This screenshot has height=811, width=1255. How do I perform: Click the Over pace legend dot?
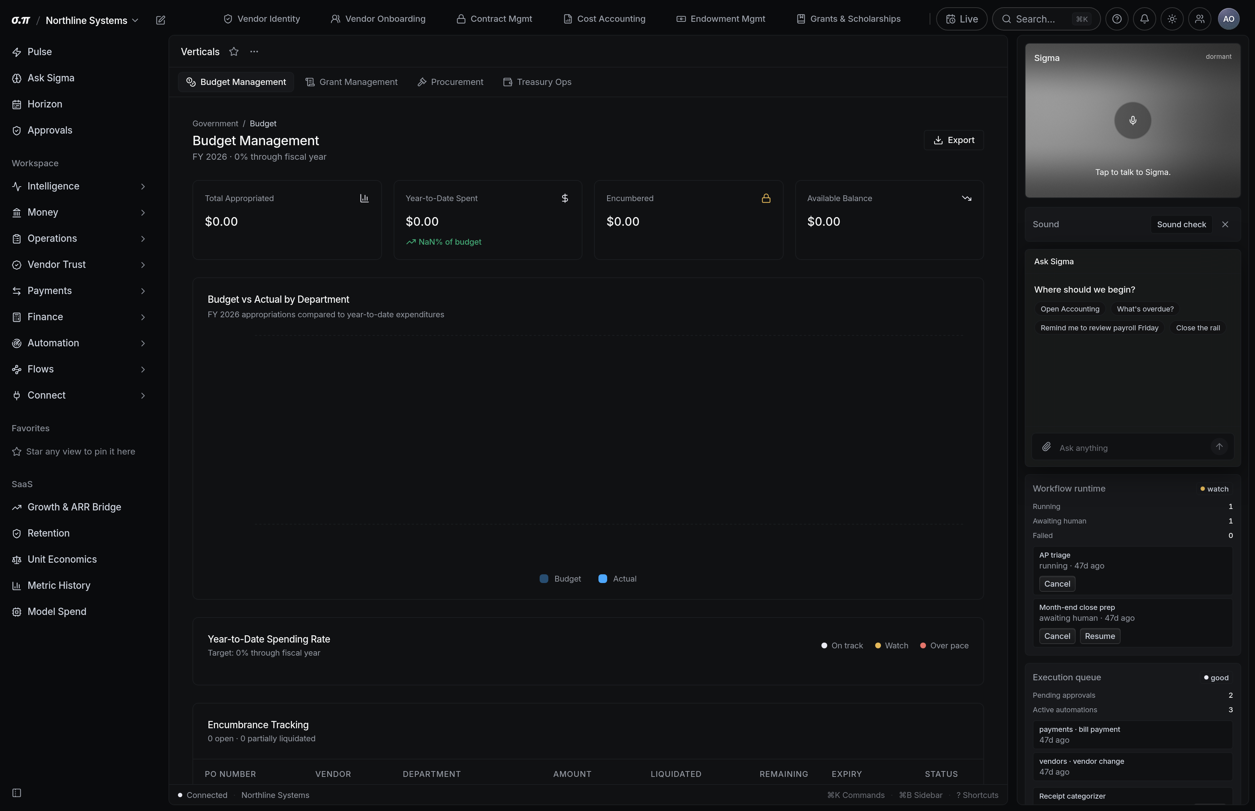tap(923, 645)
